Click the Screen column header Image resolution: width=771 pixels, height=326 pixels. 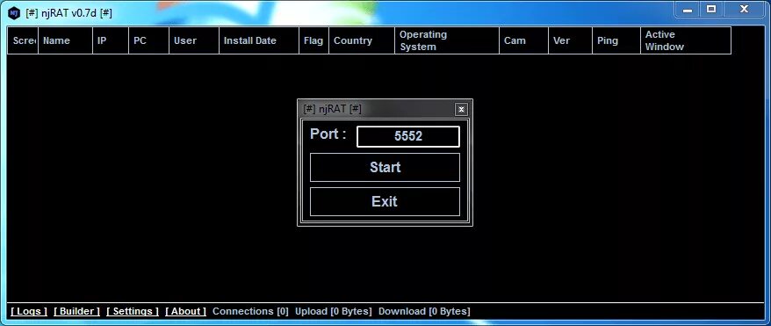pos(23,40)
